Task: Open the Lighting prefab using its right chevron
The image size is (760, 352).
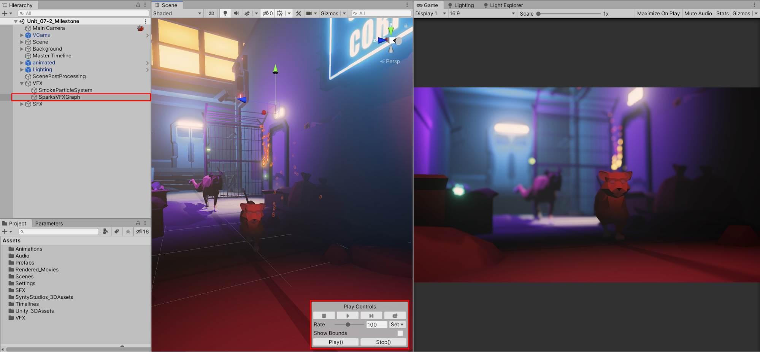Action: coord(147,70)
